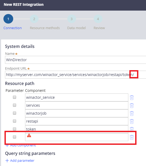The height and width of the screenshot is (166, 146).
Task: Go to step 2 Resource methods
Action: 34,19
